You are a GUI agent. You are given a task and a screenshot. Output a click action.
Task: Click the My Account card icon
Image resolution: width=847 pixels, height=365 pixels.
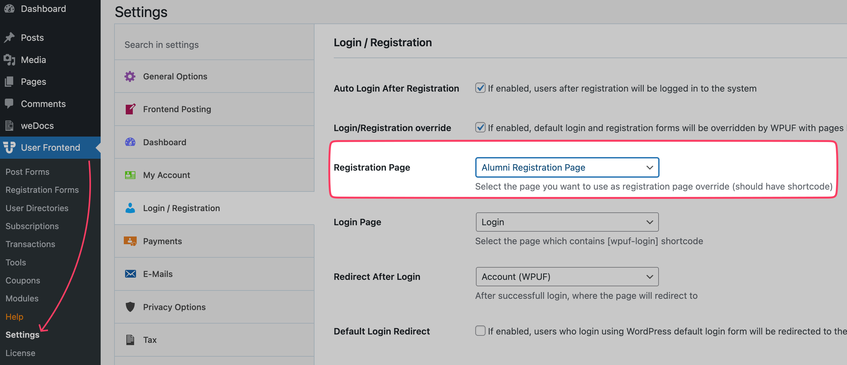click(x=130, y=175)
